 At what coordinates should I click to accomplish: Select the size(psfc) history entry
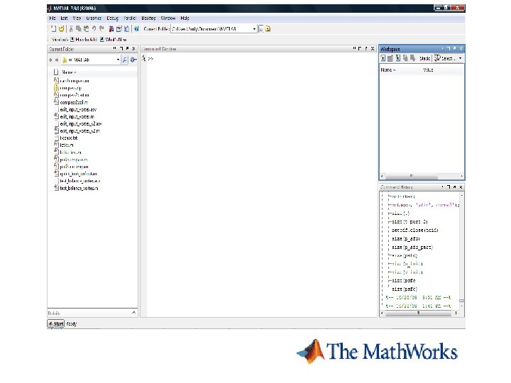point(405,289)
